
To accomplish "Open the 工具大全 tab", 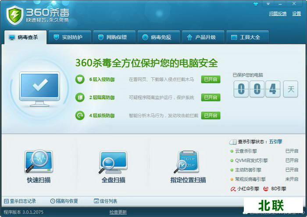I will tap(246, 37).
